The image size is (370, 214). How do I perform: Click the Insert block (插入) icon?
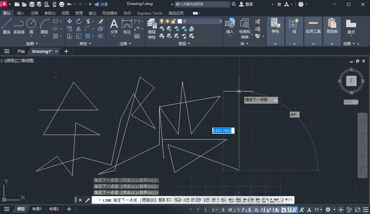coord(230,26)
